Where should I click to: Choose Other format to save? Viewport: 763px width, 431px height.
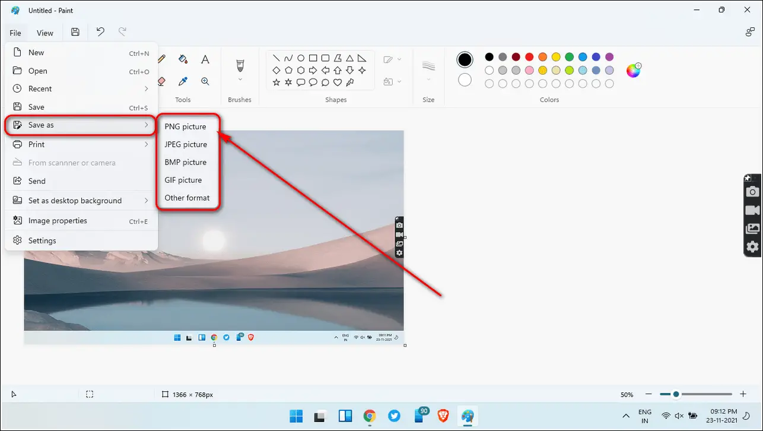coord(188,198)
